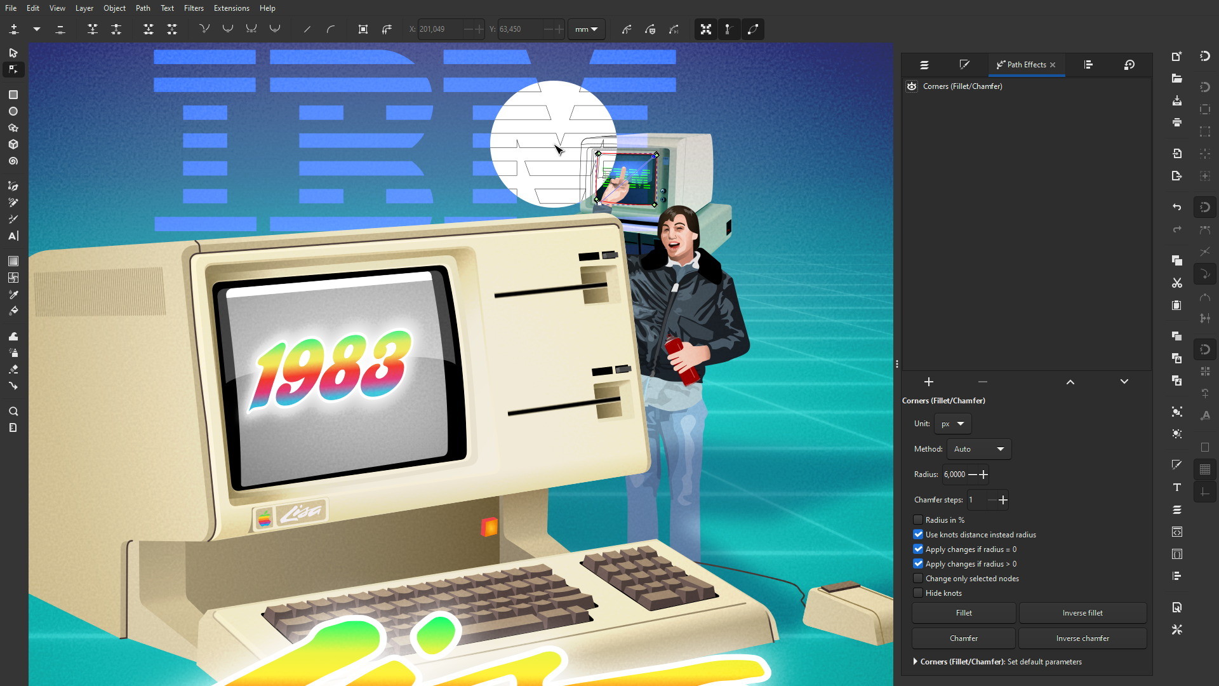Image resolution: width=1219 pixels, height=686 pixels.
Task: Select the 3D Box tool
Action: (13, 144)
